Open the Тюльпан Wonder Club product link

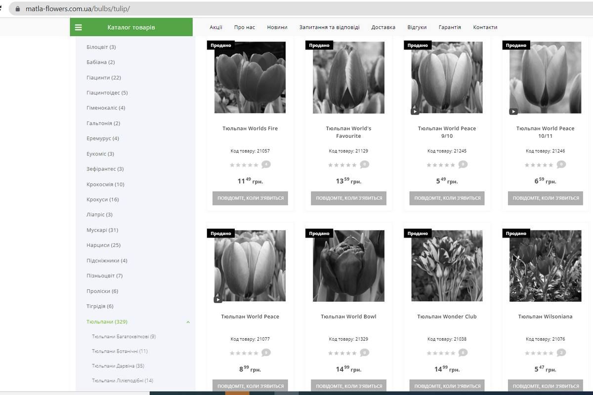click(x=447, y=316)
